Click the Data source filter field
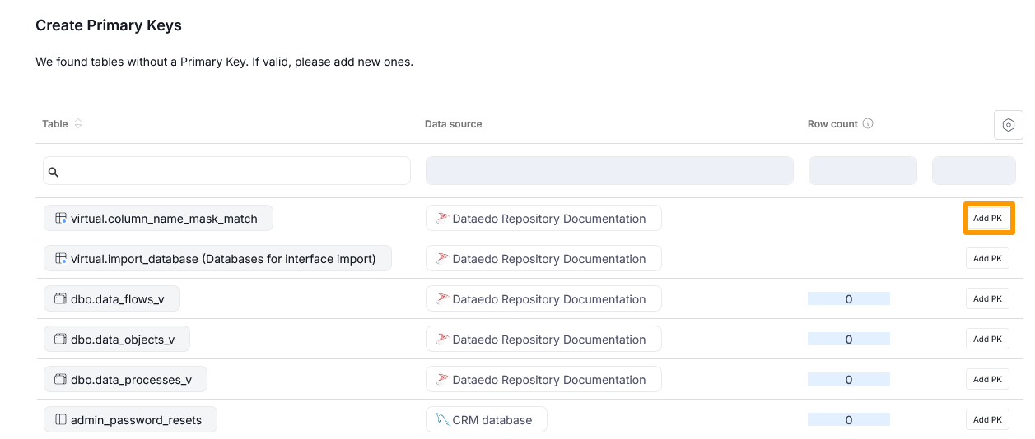1035x439 pixels. point(609,171)
